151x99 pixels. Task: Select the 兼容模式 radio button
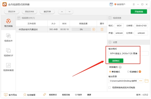[x=110, y=72]
